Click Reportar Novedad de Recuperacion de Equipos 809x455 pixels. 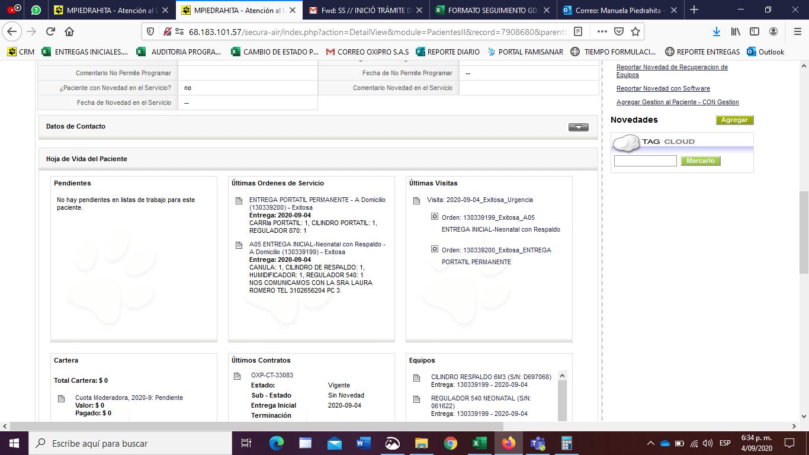tap(672, 71)
